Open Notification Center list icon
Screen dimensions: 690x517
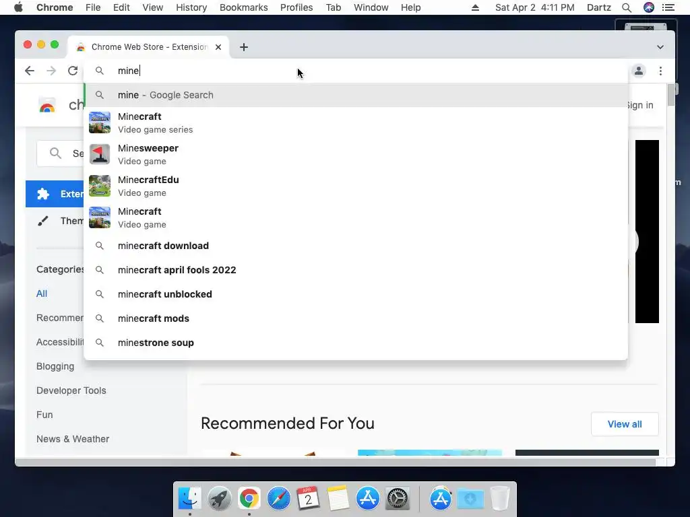pyautogui.click(x=668, y=7)
